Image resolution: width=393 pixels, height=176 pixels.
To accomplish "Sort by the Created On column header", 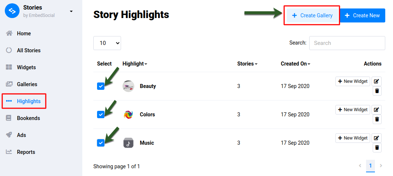I will point(296,64).
